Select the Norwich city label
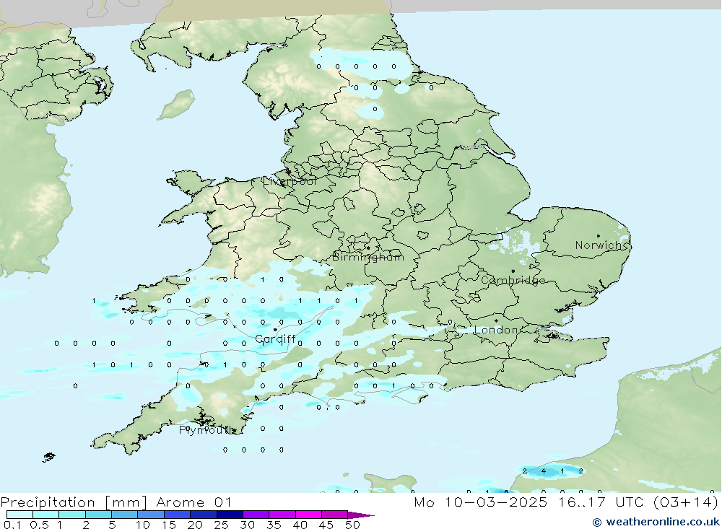 point(601,245)
